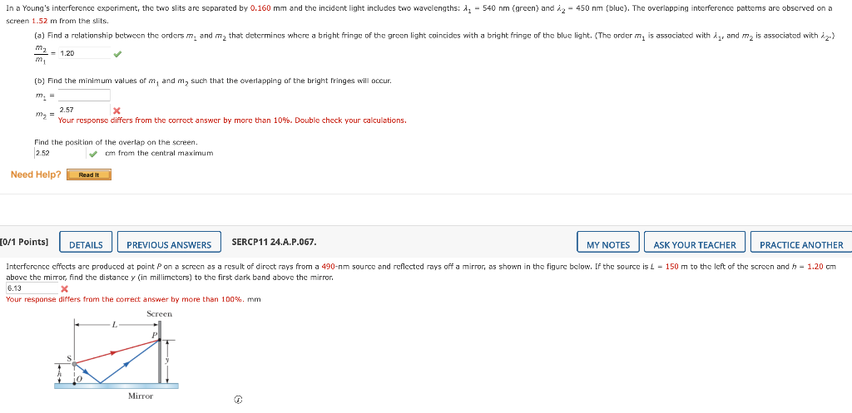Screen dimensions: 852x413
Task: Click the [0/1 Points] label
Action: coord(24,242)
